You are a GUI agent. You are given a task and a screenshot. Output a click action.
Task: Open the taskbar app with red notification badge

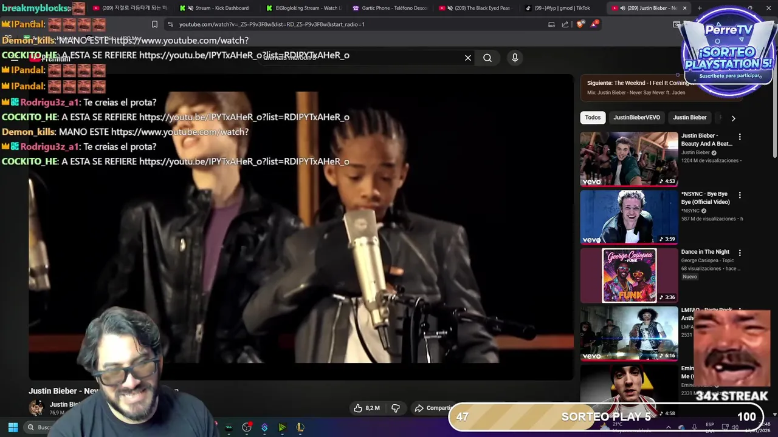coord(247,427)
